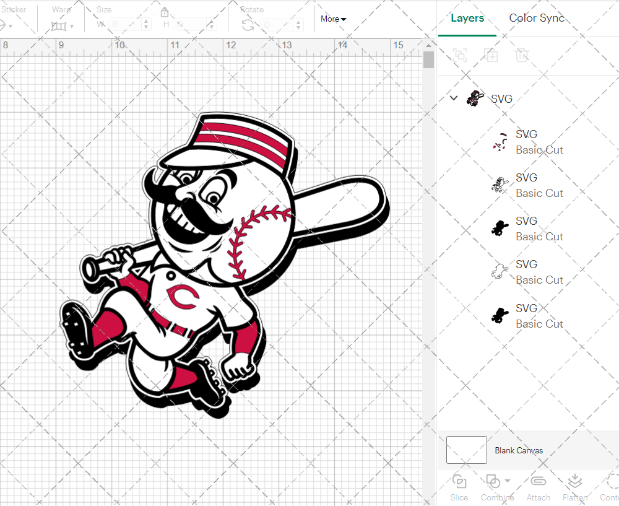Click the vertical canvas scrollbar thumb
The image size is (619, 506).
click(428, 60)
